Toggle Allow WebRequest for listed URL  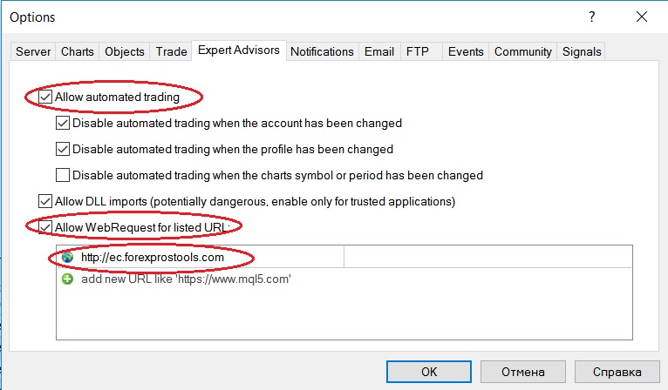[x=46, y=226]
